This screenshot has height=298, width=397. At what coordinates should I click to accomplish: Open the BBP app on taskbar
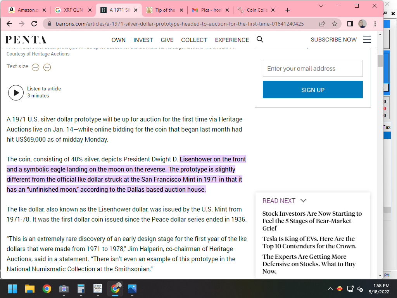98,289
